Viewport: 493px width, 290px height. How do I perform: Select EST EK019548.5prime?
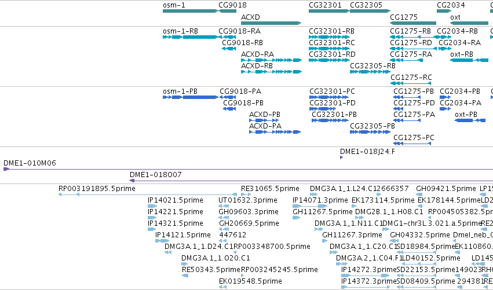[x=222, y=287]
